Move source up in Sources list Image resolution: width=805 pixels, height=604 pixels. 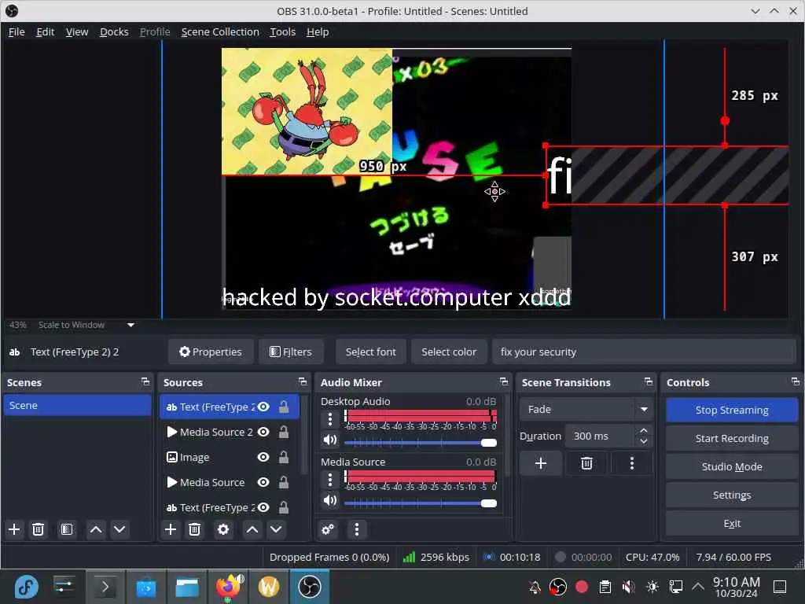(x=252, y=529)
